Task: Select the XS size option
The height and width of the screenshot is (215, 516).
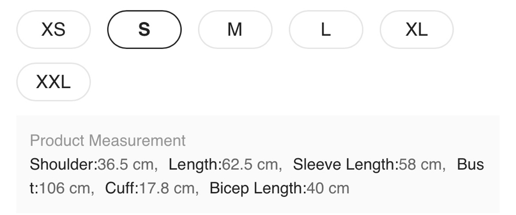Action: coord(53,30)
